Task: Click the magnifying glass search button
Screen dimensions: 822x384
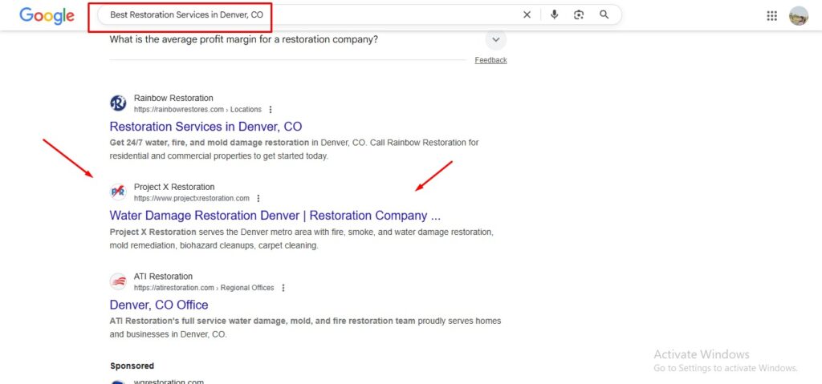Action: (x=604, y=14)
